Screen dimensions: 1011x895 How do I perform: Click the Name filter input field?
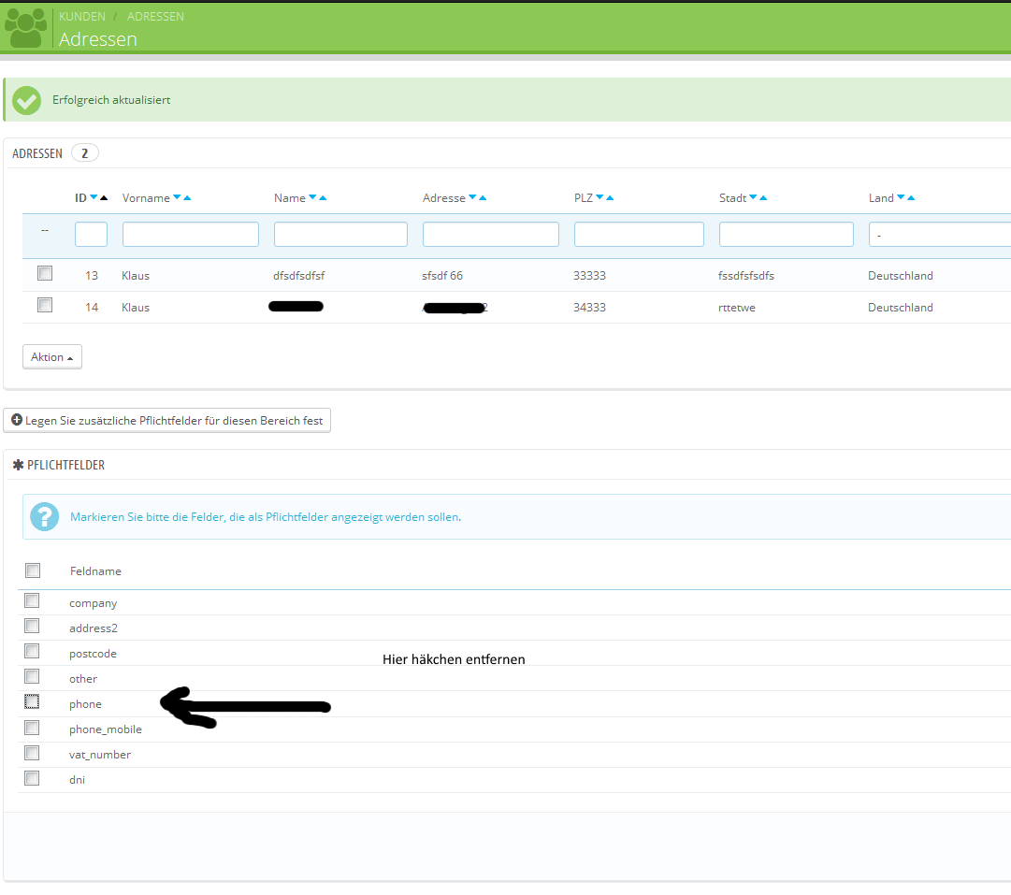click(x=340, y=234)
